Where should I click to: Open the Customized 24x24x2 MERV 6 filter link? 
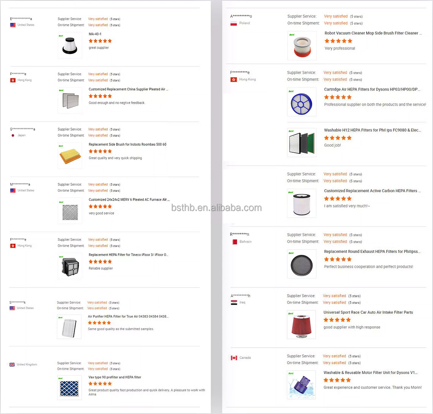(x=129, y=199)
